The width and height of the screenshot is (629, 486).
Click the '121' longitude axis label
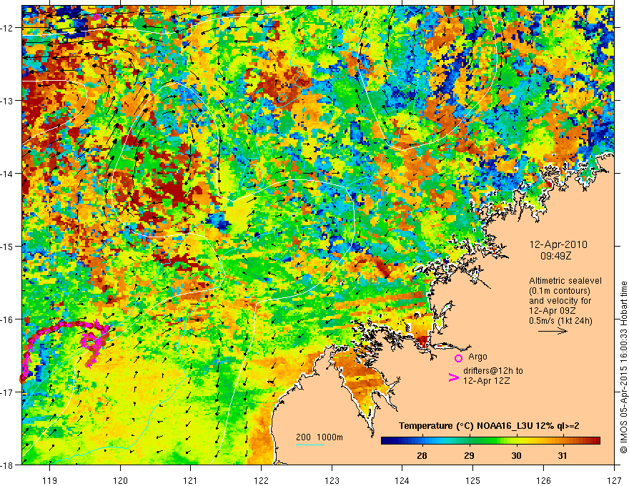click(191, 481)
